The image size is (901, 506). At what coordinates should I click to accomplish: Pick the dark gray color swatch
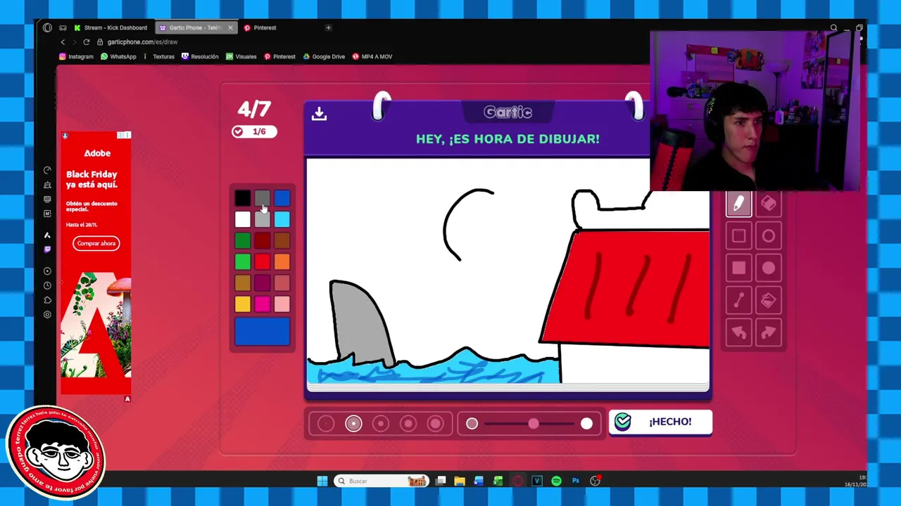coord(262,200)
